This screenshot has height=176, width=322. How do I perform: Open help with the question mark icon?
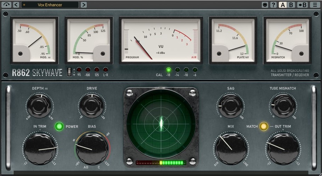273,5
